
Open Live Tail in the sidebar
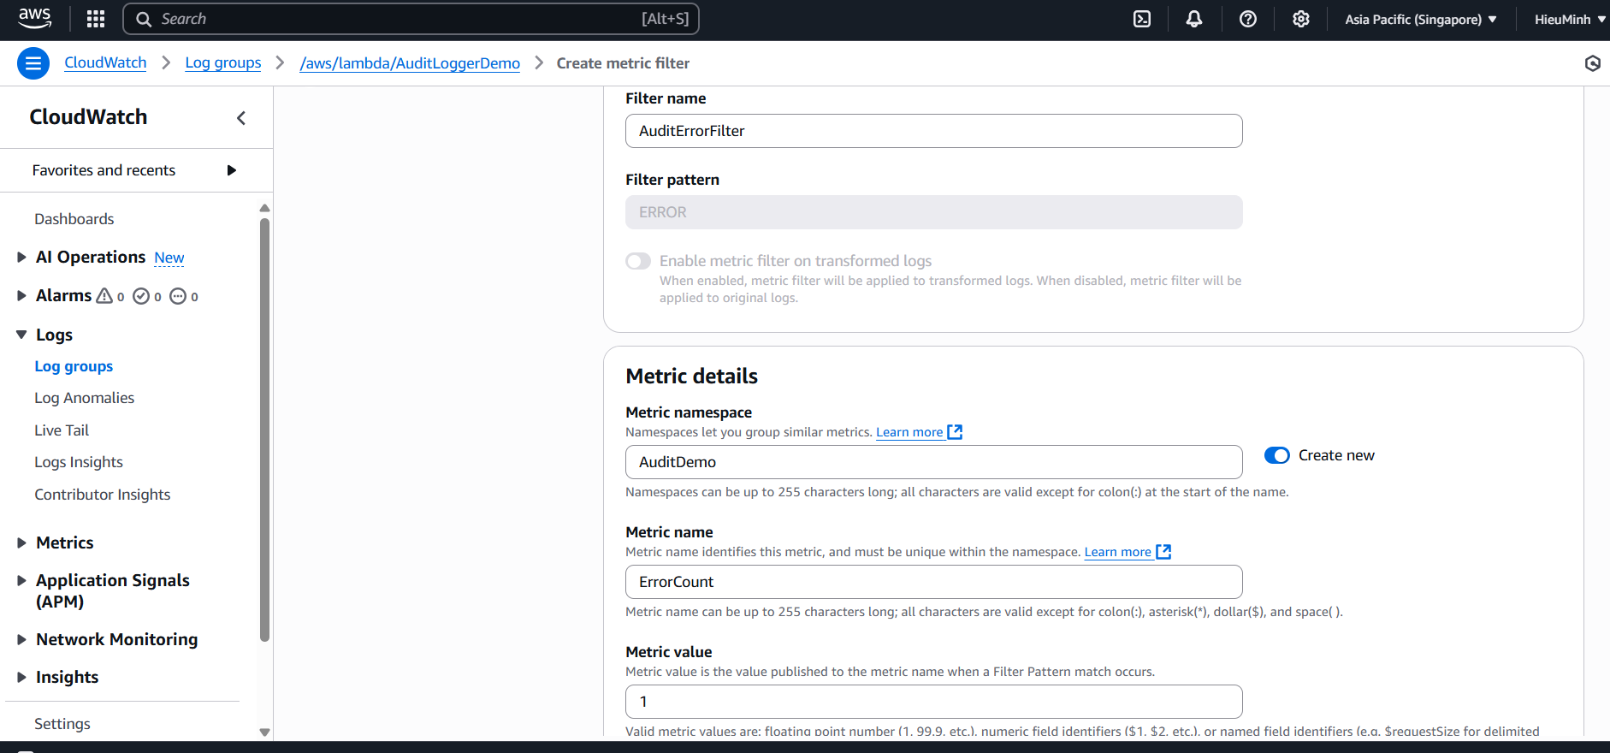pos(62,430)
